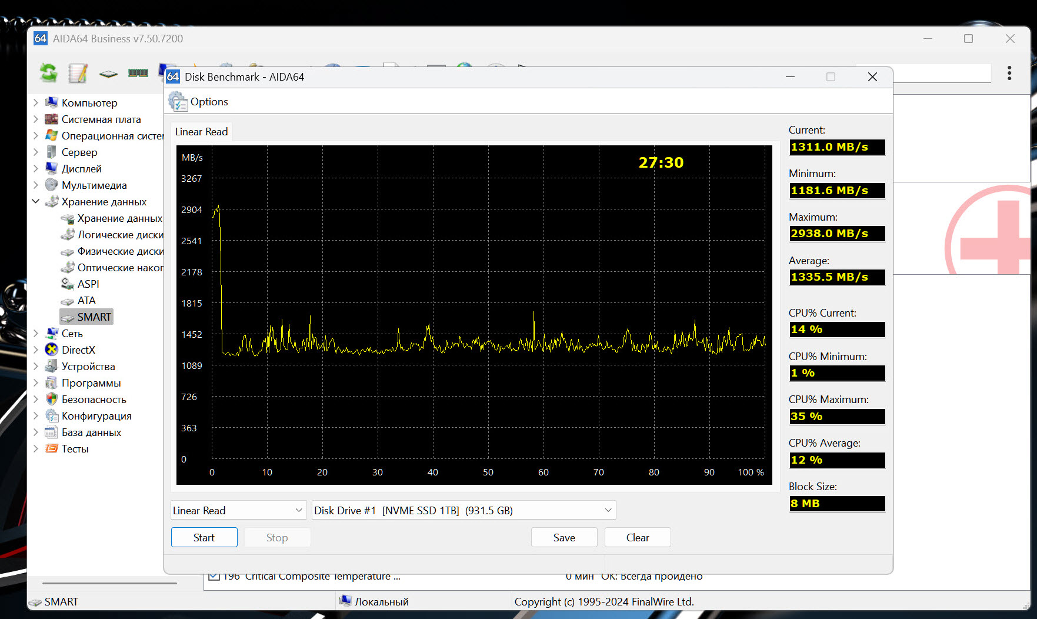Click the green memory module toolbar icon
1037x619 pixels.
[x=138, y=73]
